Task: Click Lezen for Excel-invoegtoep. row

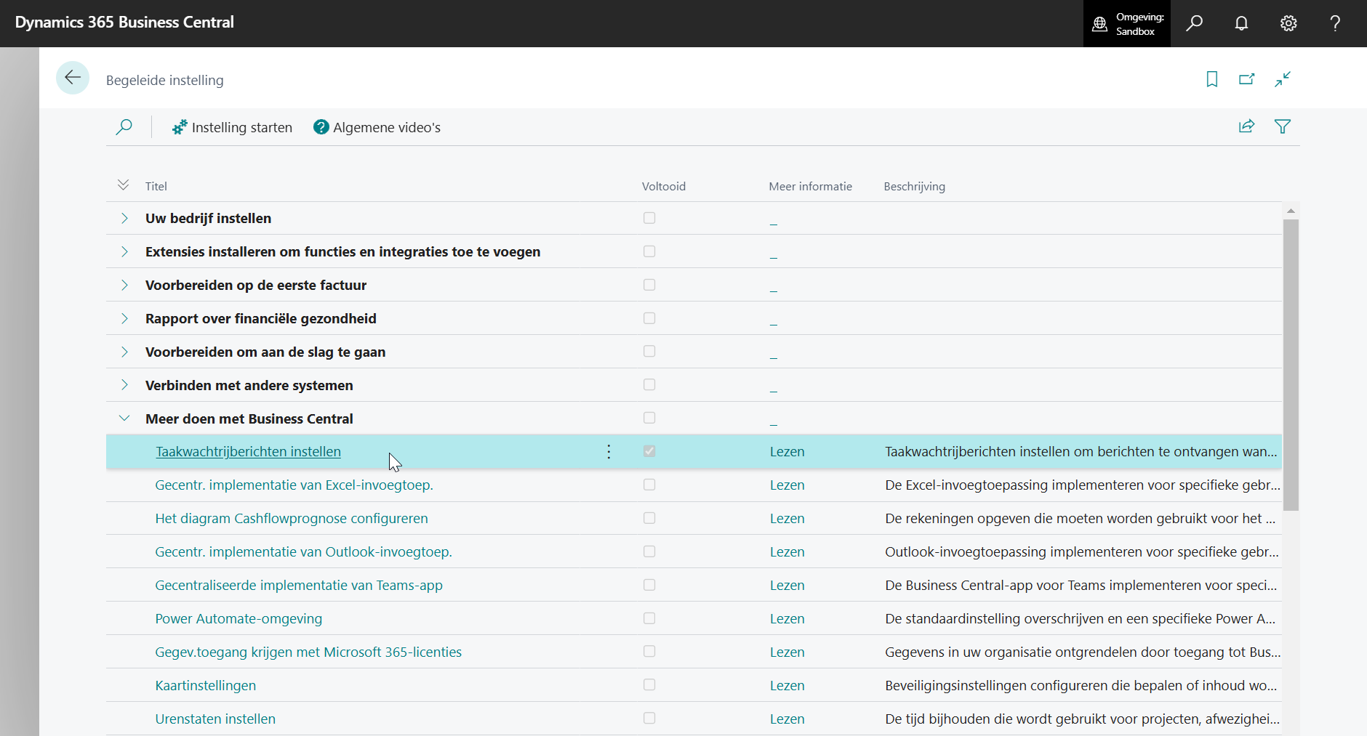Action: point(787,485)
